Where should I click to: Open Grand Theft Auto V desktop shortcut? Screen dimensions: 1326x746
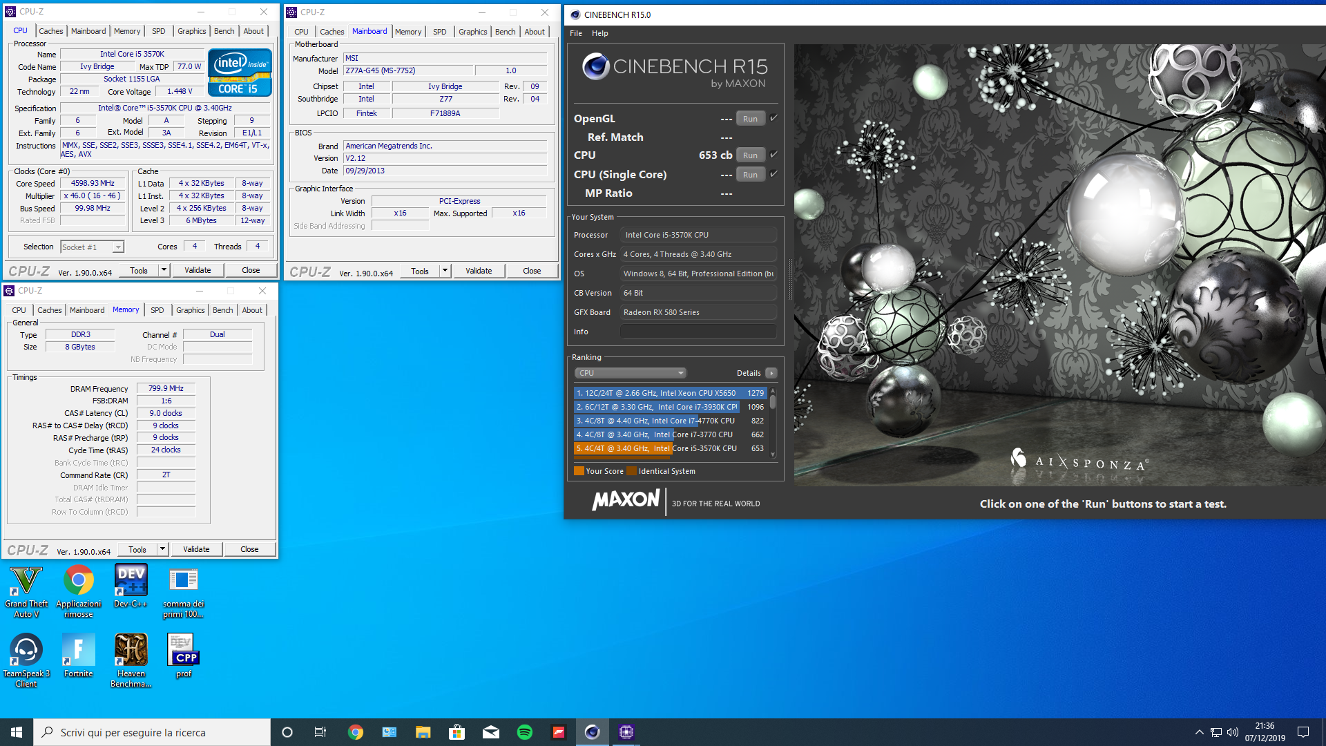(26, 591)
